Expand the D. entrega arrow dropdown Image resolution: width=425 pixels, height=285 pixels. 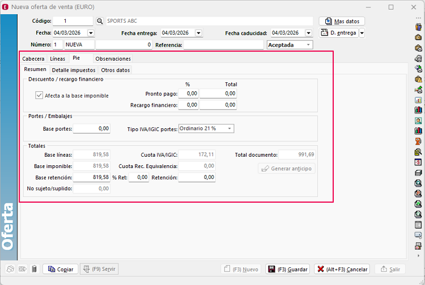click(x=362, y=33)
